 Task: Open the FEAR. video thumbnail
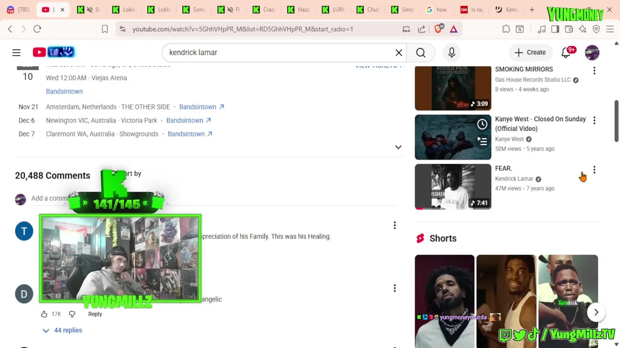click(453, 187)
